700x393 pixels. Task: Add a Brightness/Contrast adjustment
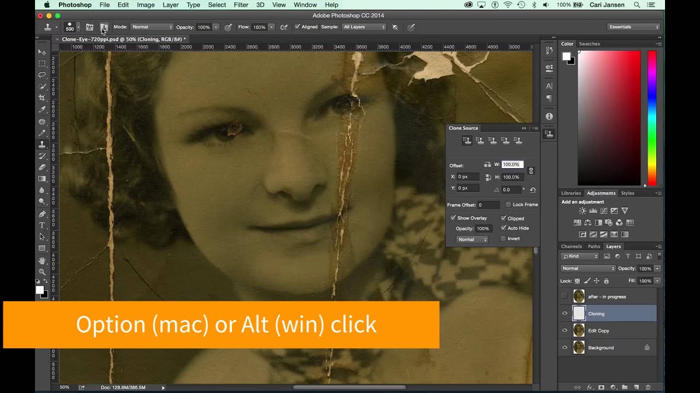point(582,211)
